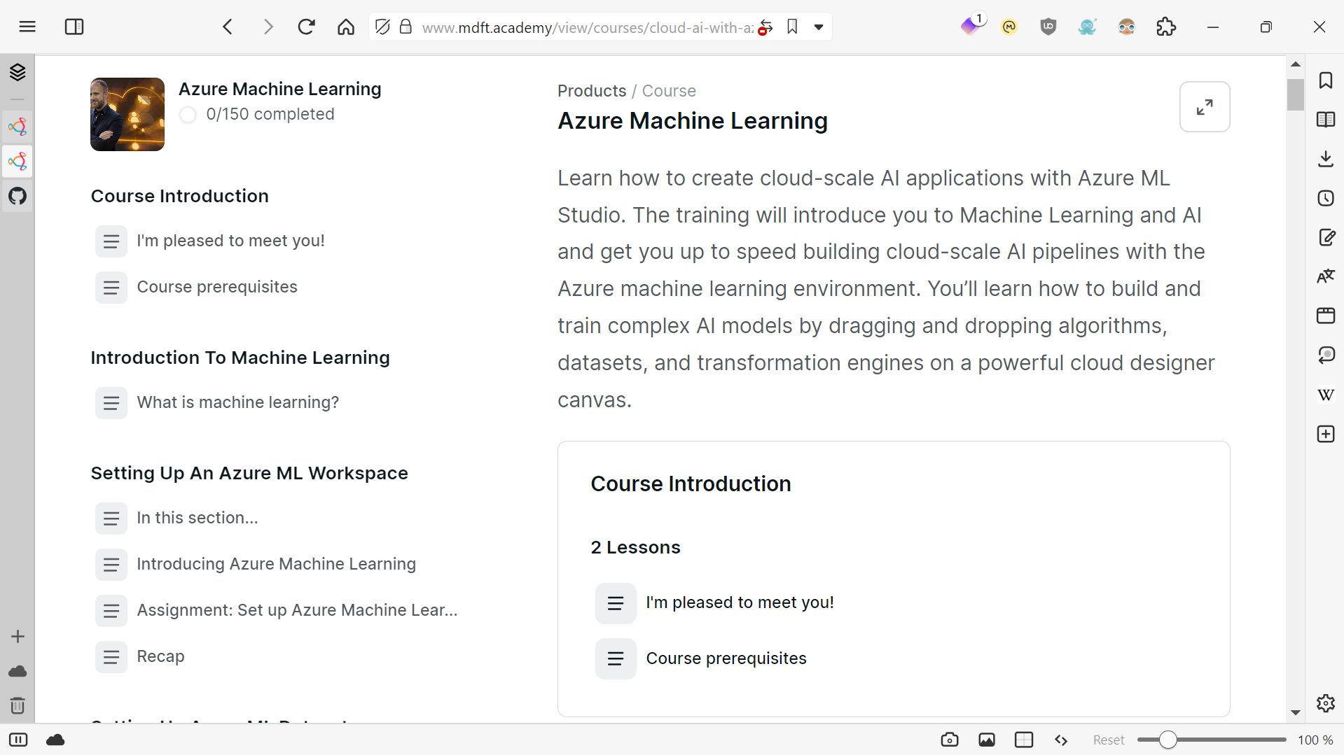Open the workspaces icon at sidebar top
The image size is (1344, 755).
point(18,71)
